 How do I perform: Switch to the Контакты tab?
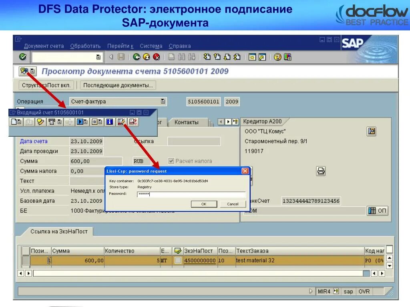click(187, 122)
